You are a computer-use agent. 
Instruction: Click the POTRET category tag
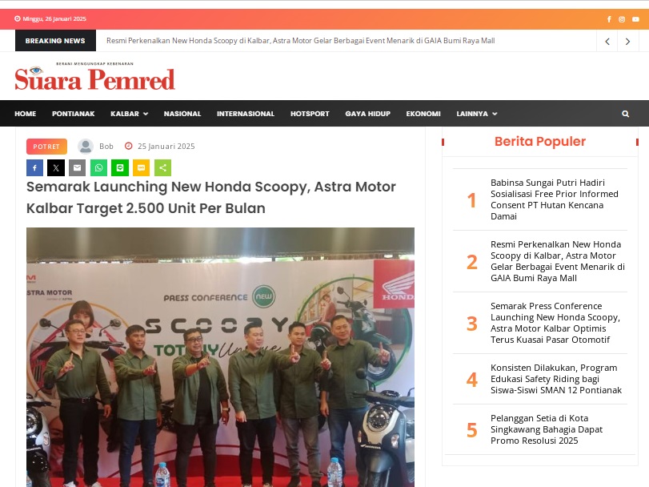(x=46, y=147)
